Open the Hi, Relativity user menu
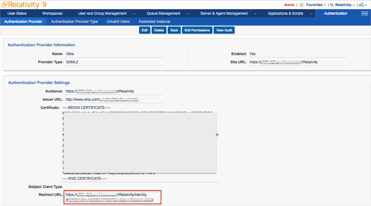 (343, 5)
